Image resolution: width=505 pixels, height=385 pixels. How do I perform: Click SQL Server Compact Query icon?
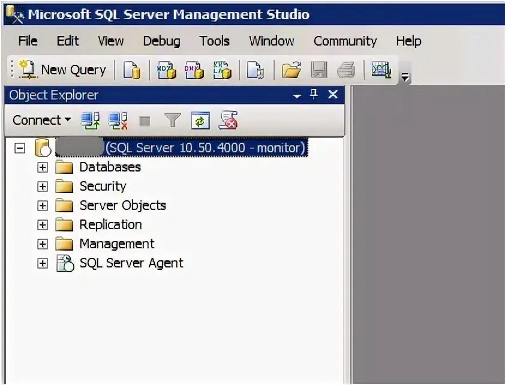(255, 70)
